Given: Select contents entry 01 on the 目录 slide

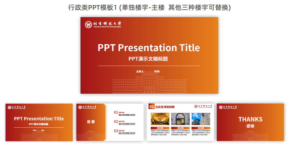Looking at the screenshot, I should pos(124,113).
